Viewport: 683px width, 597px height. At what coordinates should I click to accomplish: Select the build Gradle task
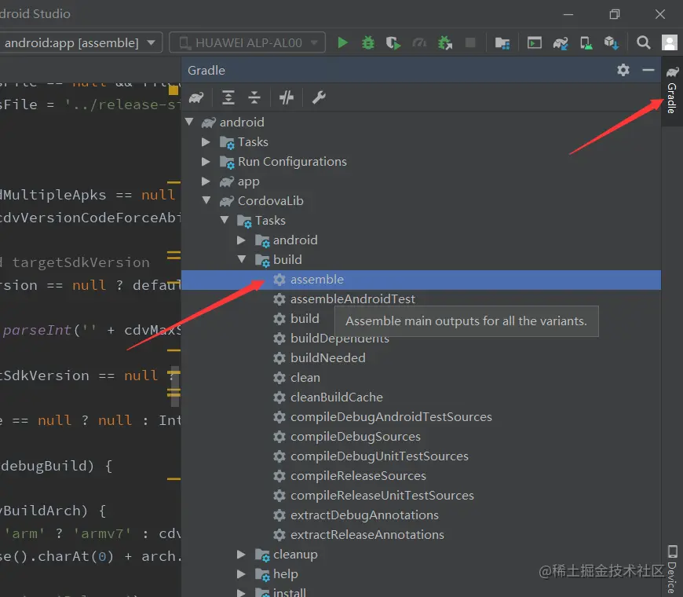coord(305,319)
